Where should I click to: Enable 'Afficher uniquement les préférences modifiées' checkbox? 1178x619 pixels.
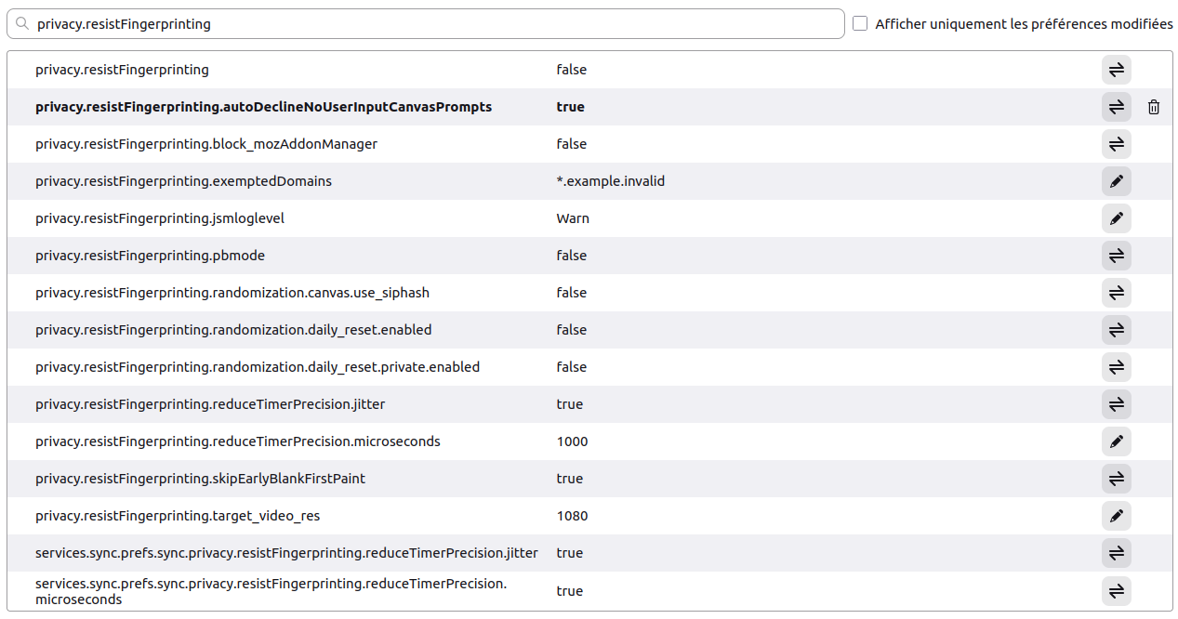860,24
